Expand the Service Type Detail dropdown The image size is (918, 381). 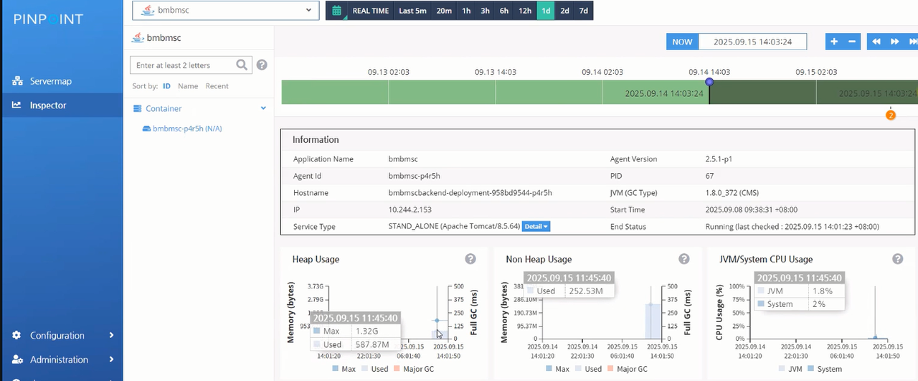point(536,227)
